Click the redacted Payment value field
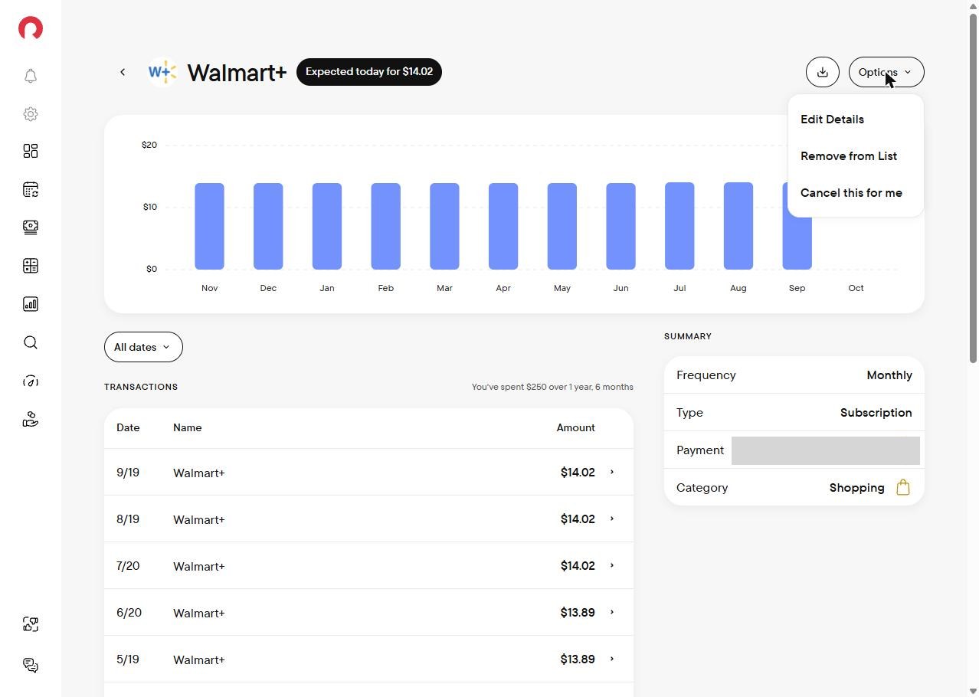979x697 pixels. [x=826, y=450]
